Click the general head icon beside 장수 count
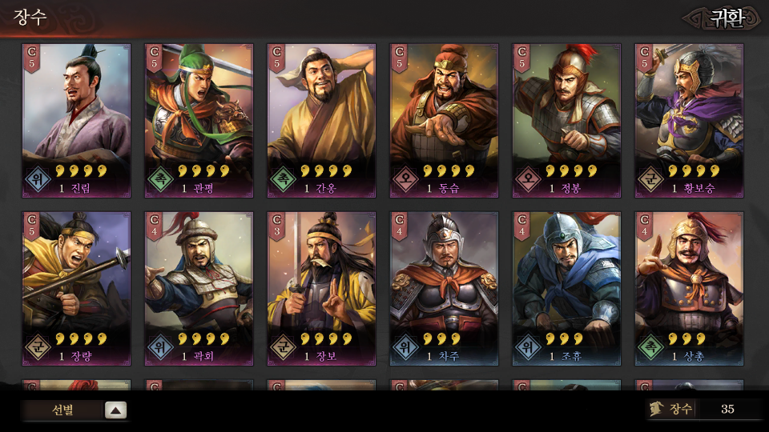This screenshot has width=769, height=432. [x=656, y=409]
